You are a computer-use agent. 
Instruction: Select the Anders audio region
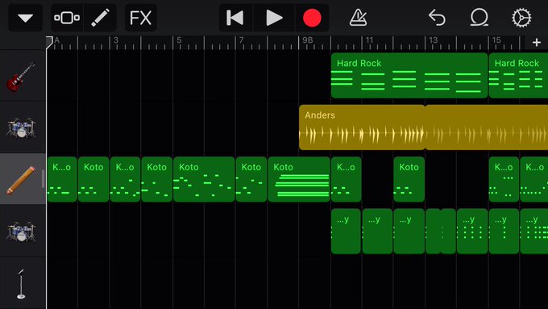[x=362, y=127]
